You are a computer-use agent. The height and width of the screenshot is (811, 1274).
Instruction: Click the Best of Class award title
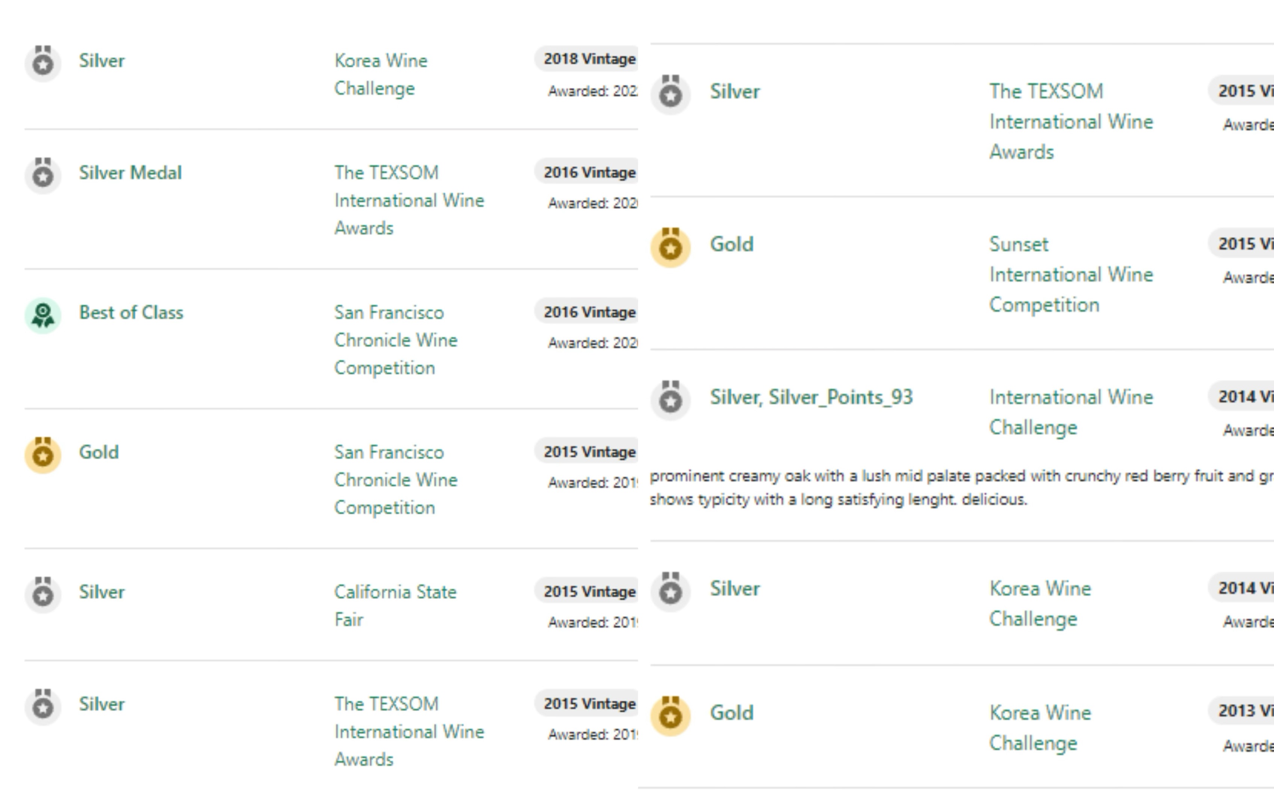(x=131, y=312)
